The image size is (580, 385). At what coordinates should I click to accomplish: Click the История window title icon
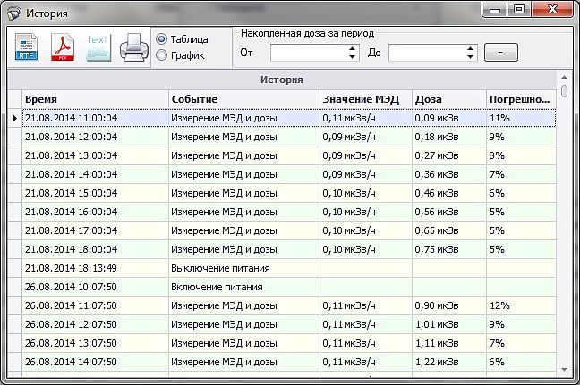pos(14,13)
